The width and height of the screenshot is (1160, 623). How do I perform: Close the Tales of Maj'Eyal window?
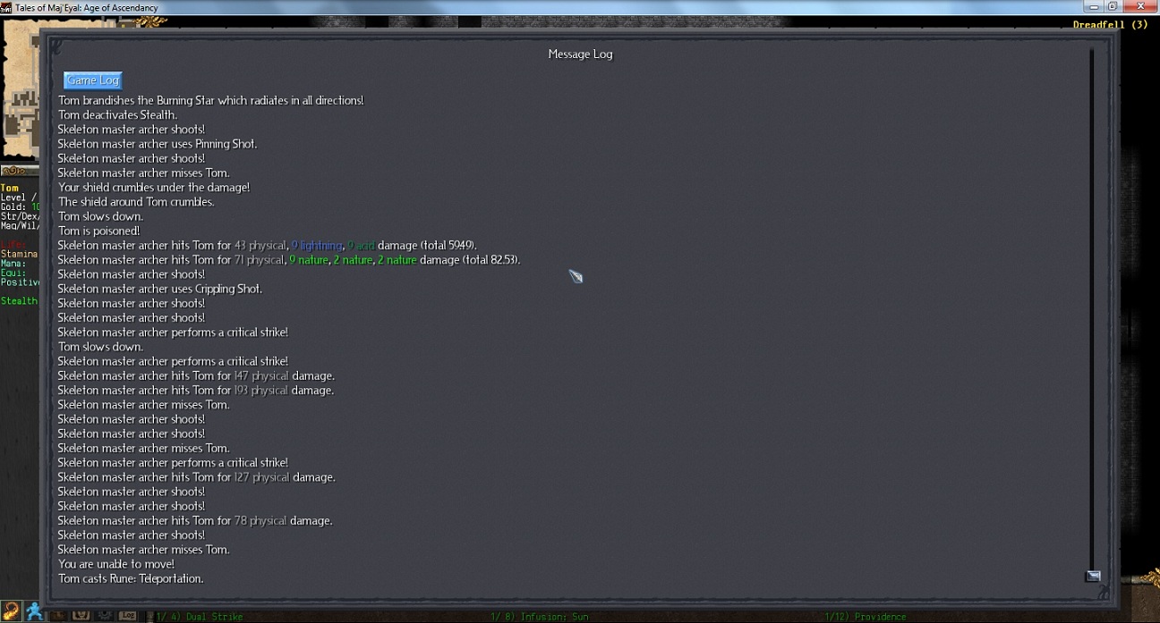point(1139,6)
